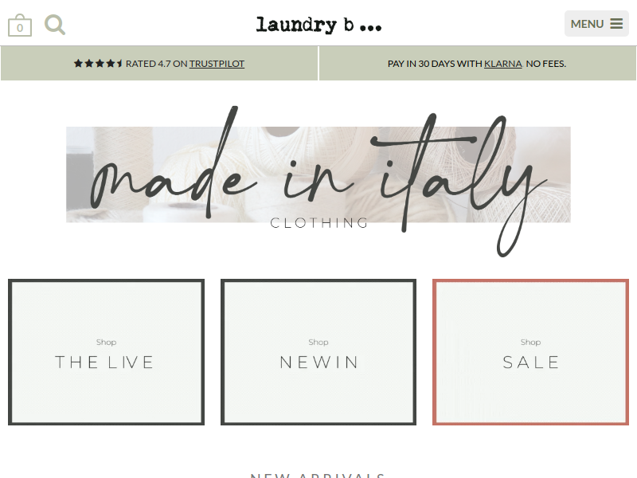The width and height of the screenshot is (637, 478).
Task: Open the Shop SALE tile
Action: click(530, 352)
